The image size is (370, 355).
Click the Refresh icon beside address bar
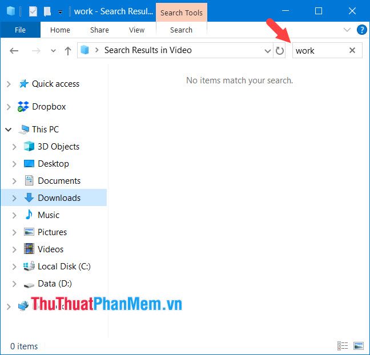pyautogui.click(x=279, y=51)
